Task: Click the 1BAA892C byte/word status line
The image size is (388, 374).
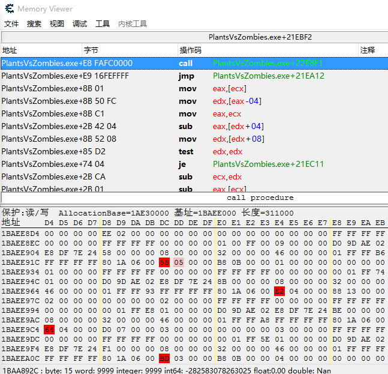Action: coord(167,370)
